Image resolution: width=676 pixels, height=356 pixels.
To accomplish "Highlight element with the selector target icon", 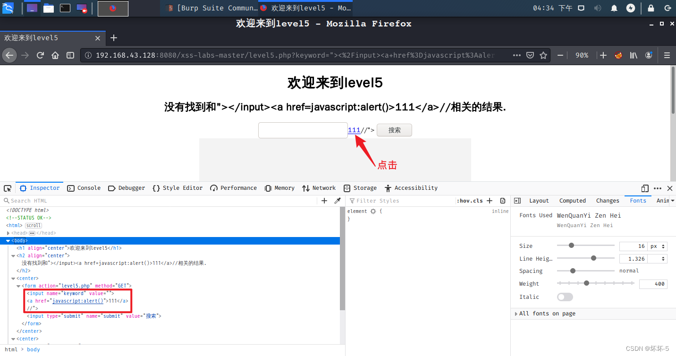I will pyautogui.click(x=373, y=212).
